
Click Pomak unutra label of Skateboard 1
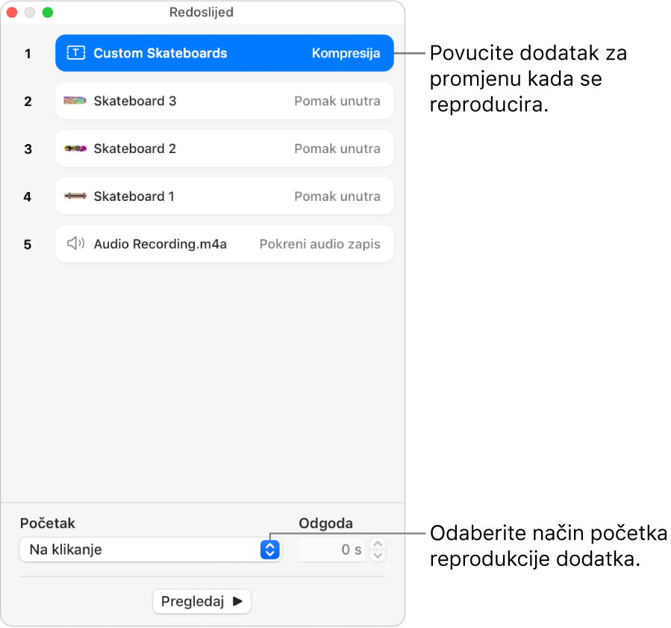click(x=337, y=196)
